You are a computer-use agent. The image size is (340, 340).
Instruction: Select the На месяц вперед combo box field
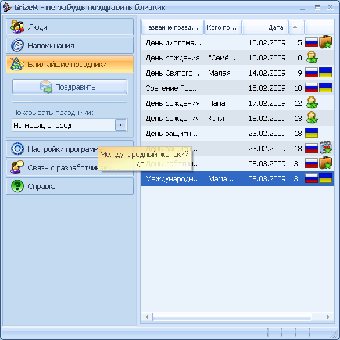pos(70,125)
